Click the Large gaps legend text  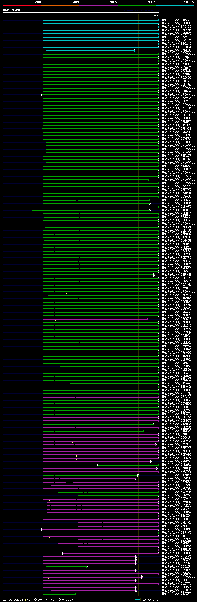click(x=38, y=599)
